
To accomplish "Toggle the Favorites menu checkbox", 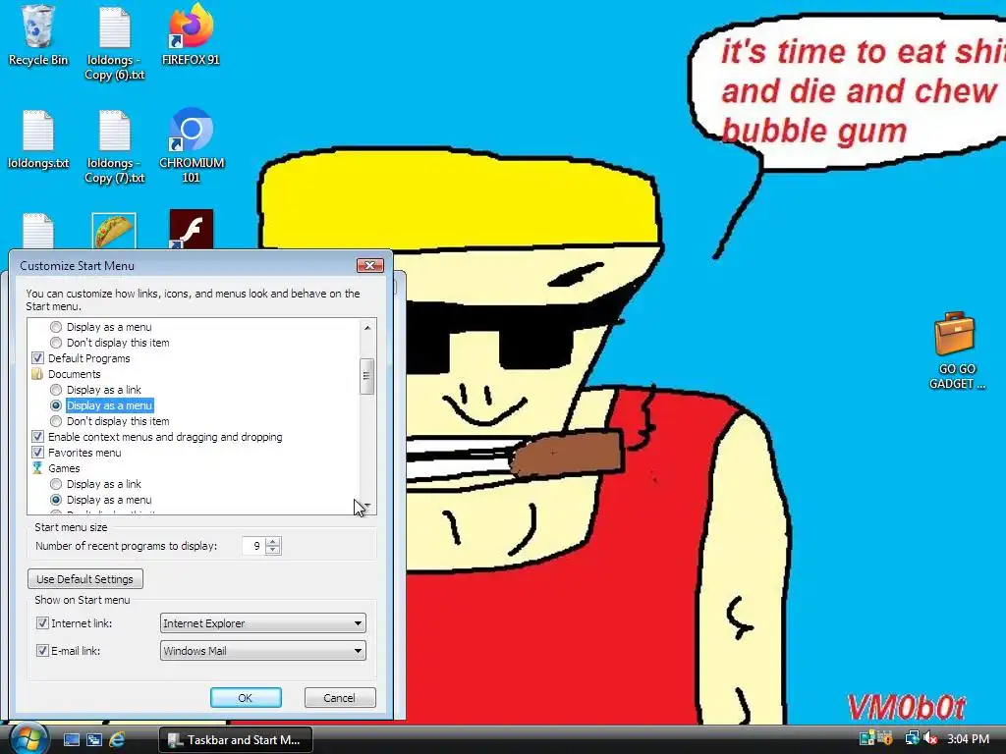I will [38, 452].
